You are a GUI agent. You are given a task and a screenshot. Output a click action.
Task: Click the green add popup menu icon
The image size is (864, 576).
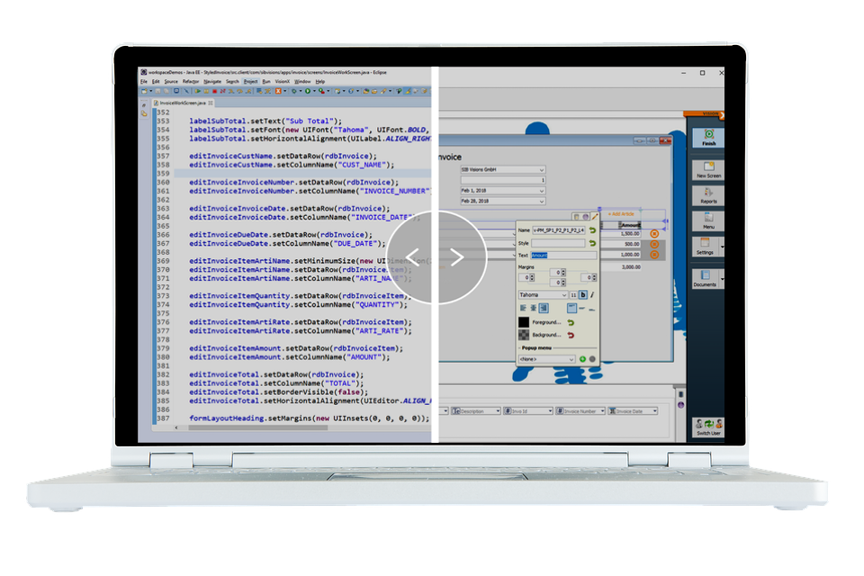pos(582,359)
